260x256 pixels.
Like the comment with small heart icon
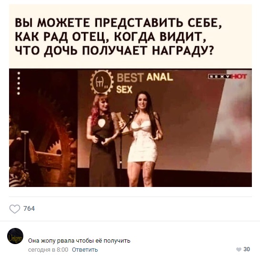[239, 249]
